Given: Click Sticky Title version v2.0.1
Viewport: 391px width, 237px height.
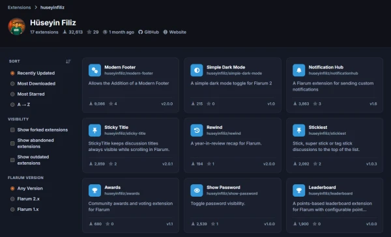Looking at the screenshot, I should [167, 163].
